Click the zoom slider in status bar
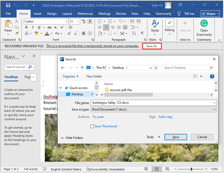The height and width of the screenshot is (173, 224). 191,169
